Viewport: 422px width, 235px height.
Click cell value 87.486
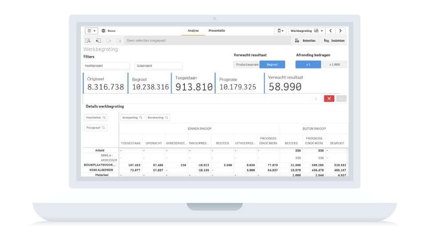[x=158, y=165]
